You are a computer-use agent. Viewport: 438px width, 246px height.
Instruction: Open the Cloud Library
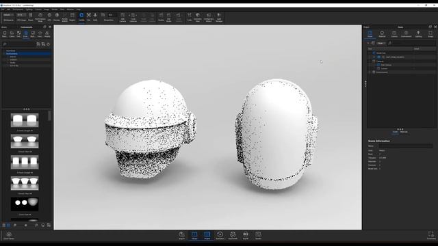click(9, 235)
